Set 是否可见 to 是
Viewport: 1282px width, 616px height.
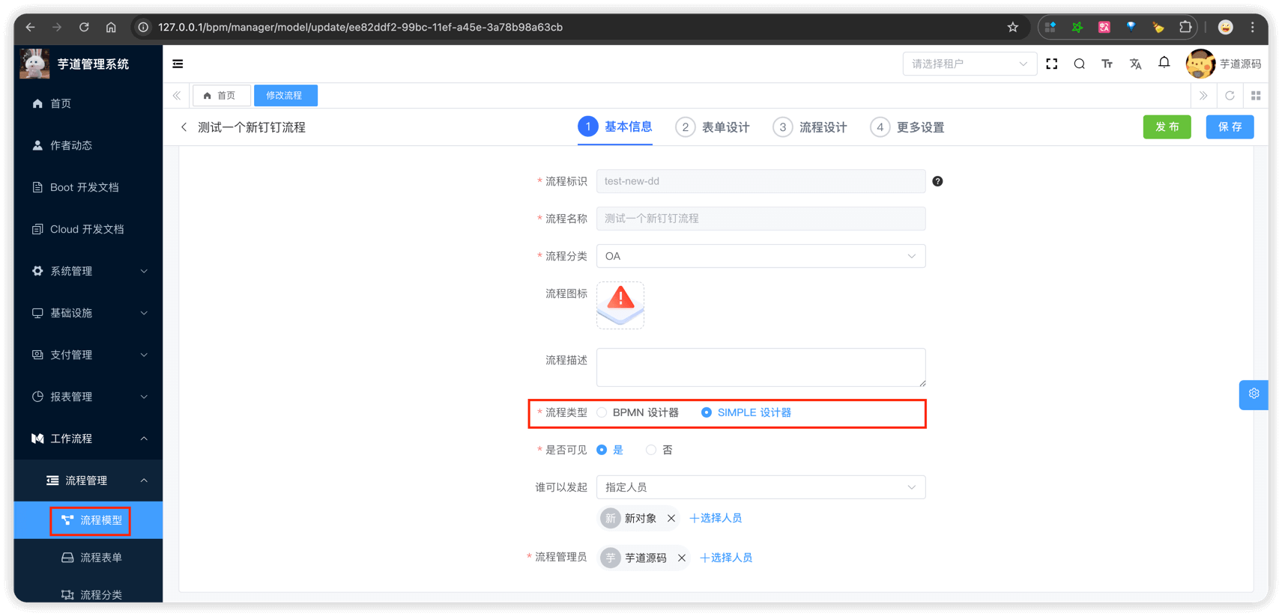point(610,450)
